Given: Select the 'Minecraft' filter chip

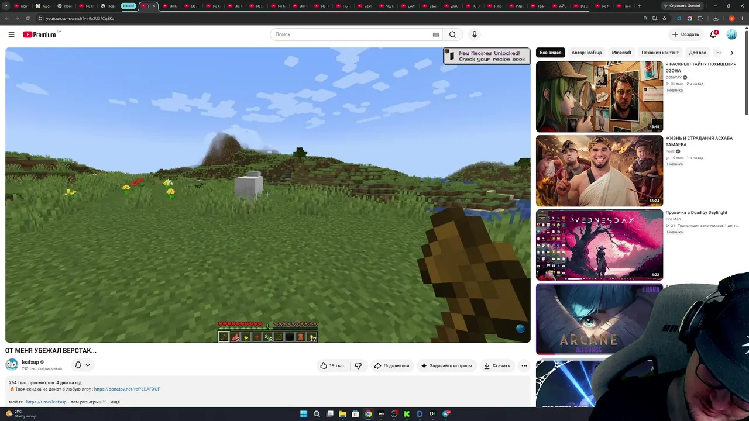Looking at the screenshot, I should (x=621, y=53).
